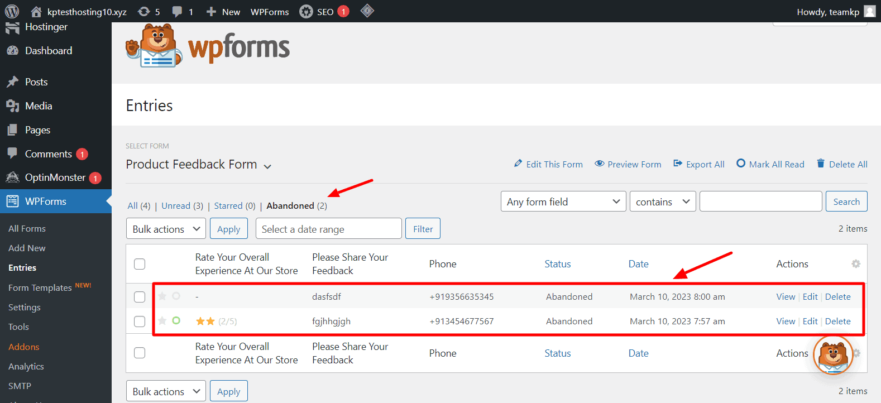Star the fgjhhgjgh entry

click(x=162, y=321)
